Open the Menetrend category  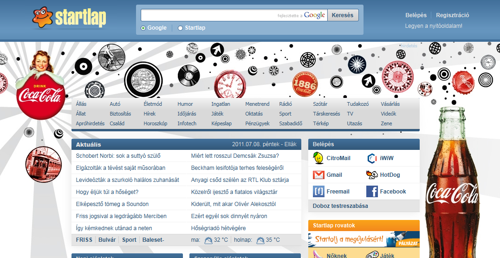pos(257,104)
